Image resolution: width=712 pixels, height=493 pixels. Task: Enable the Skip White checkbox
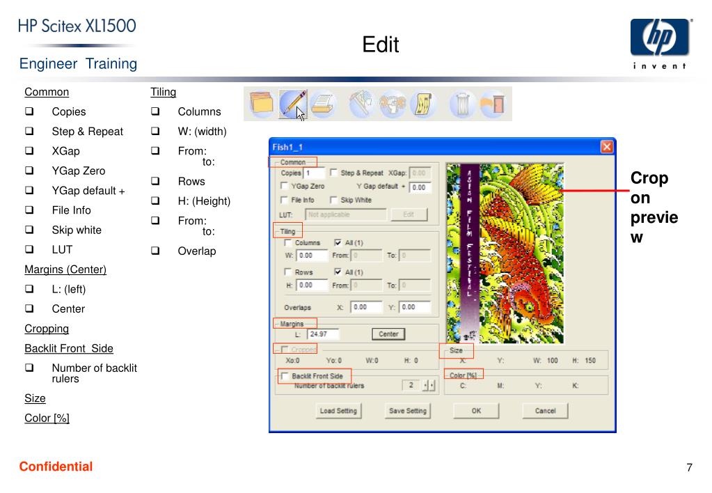[333, 199]
